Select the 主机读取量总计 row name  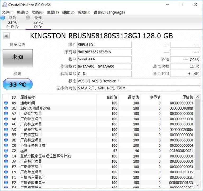(33, 183)
